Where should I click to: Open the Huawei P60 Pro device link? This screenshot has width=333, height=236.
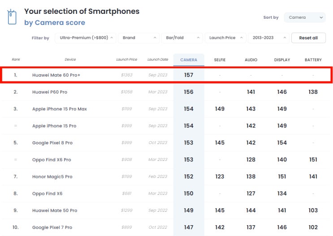tap(50, 92)
